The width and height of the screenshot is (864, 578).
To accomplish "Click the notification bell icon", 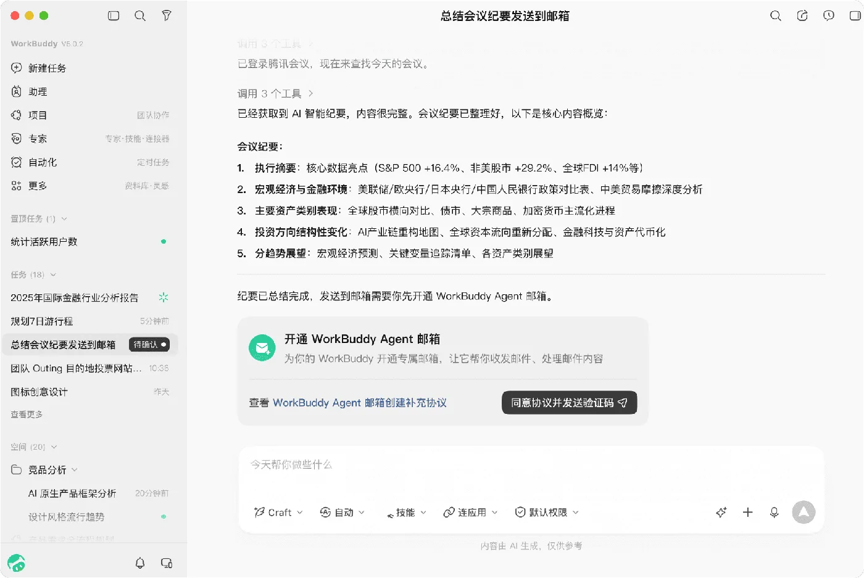I will pos(140,563).
